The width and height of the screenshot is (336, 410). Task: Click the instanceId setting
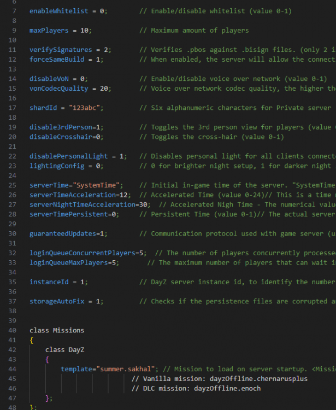pyautogui.click(x=49, y=282)
